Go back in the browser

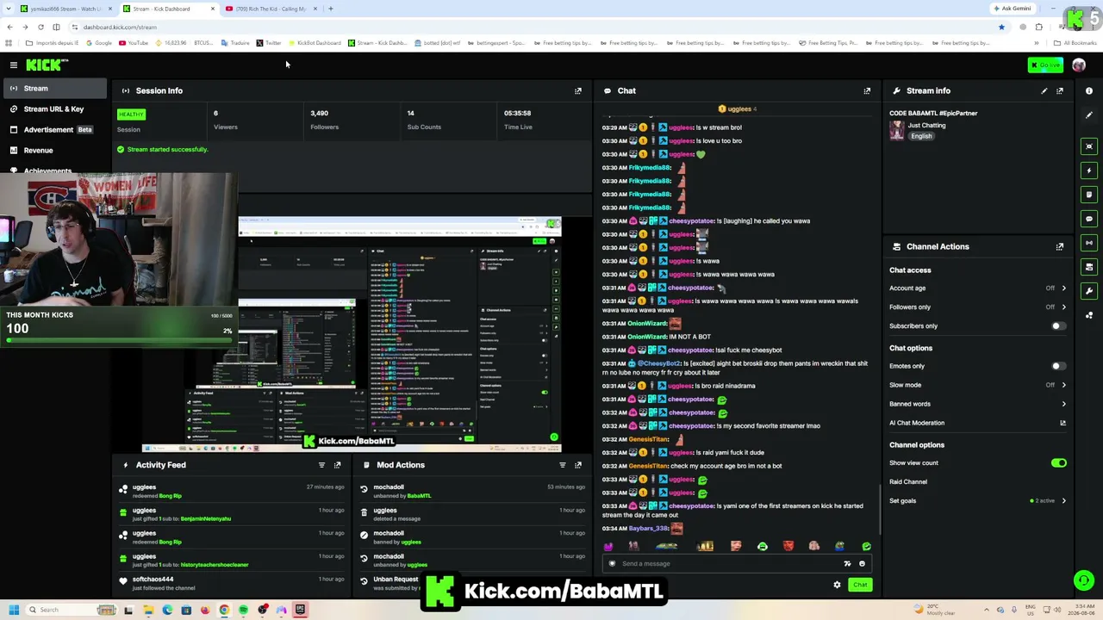[9, 27]
